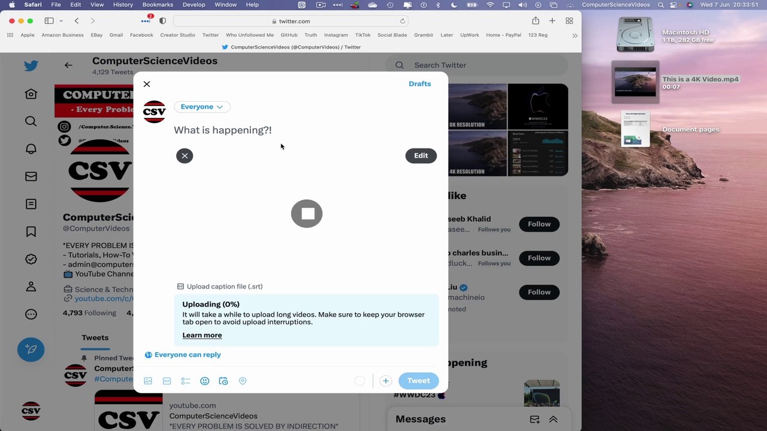Viewport: 767px width, 431px height.
Task: Add a poll to the tweet
Action: pyautogui.click(x=186, y=381)
